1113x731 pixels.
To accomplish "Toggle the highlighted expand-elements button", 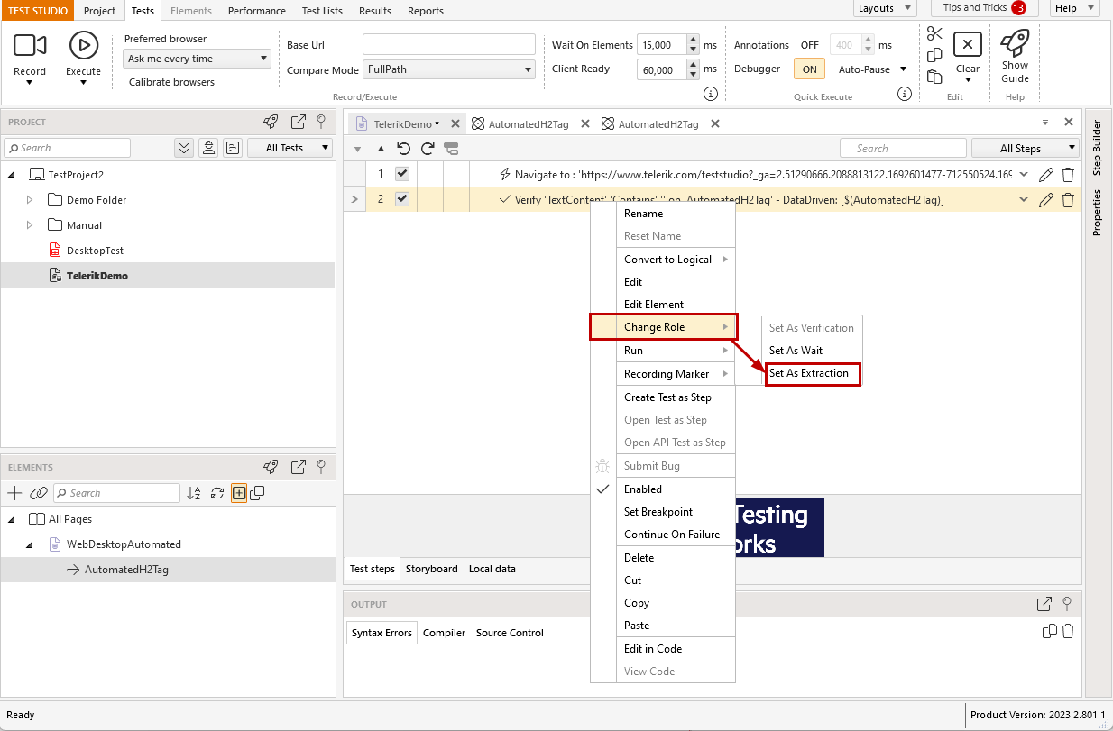I will click(239, 493).
